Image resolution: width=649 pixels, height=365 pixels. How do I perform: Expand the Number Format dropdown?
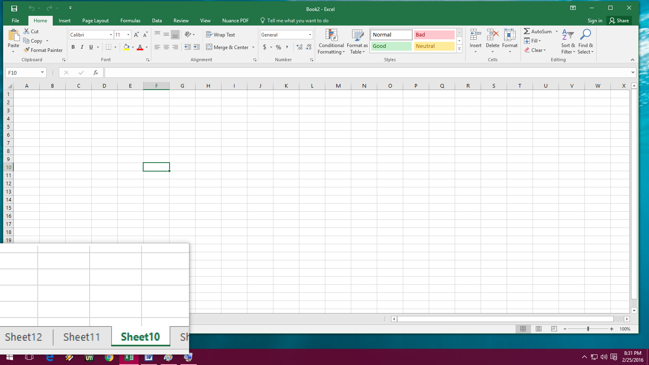310,34
